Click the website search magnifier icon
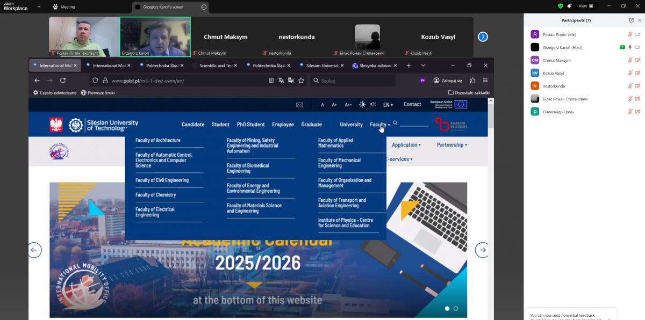This screenshot has height=320, width=645. pyautogui.click(x=396, y=123)
